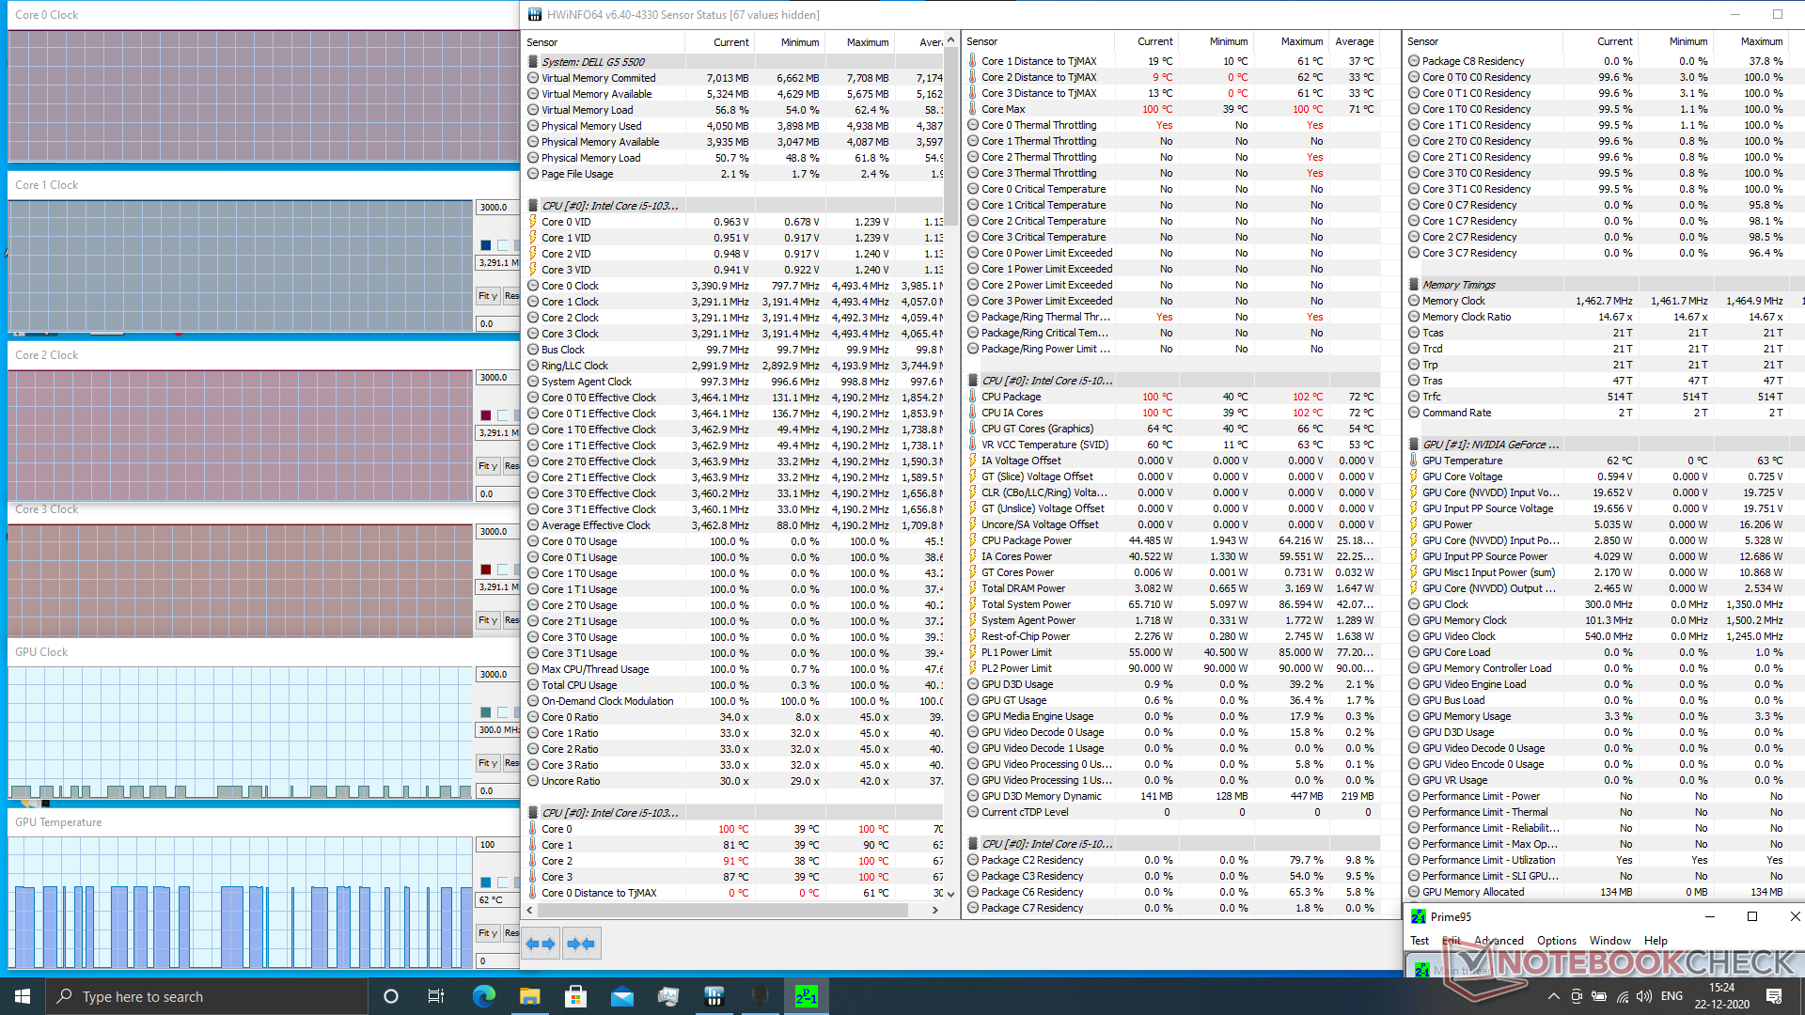Open HWiNFO from the taskbar
The width and height of the screenshot is (1805, 1015).
pos(714,996)
